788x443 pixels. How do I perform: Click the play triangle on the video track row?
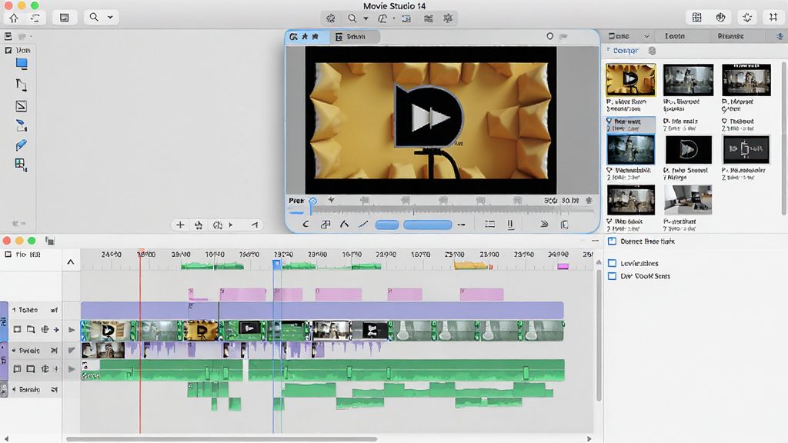[x=72, y=330]
